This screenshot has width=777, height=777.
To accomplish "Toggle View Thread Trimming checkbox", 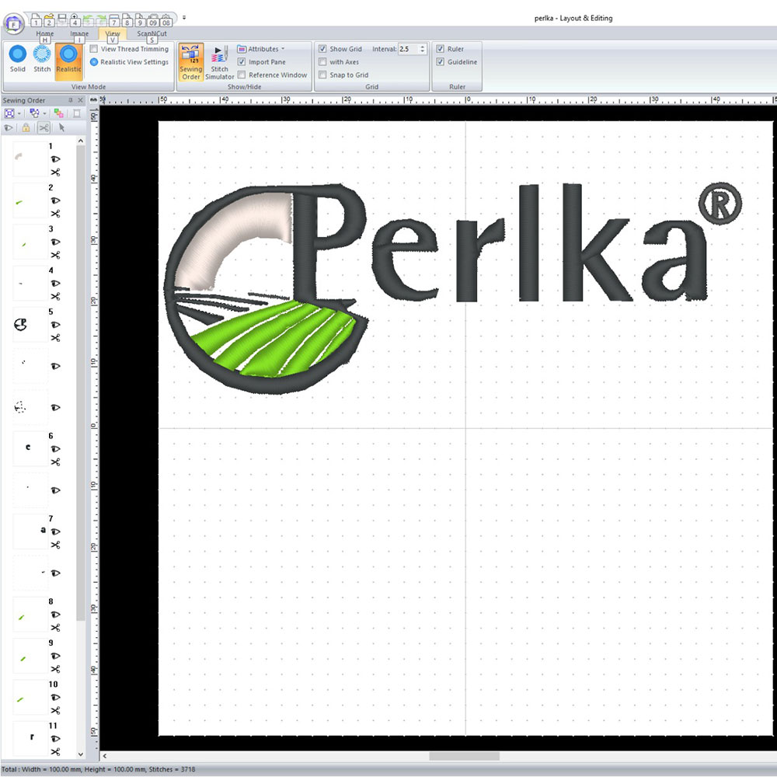I will pos(94,49).
